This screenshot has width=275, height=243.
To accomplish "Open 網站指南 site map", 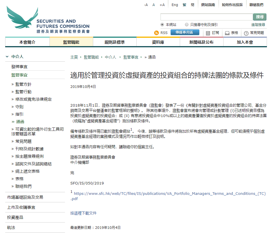I will click(x=208, y=5).
